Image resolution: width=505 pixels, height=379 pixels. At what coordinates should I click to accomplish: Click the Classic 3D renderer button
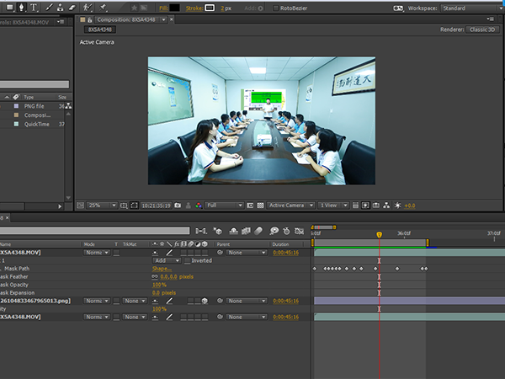(482, 29)
